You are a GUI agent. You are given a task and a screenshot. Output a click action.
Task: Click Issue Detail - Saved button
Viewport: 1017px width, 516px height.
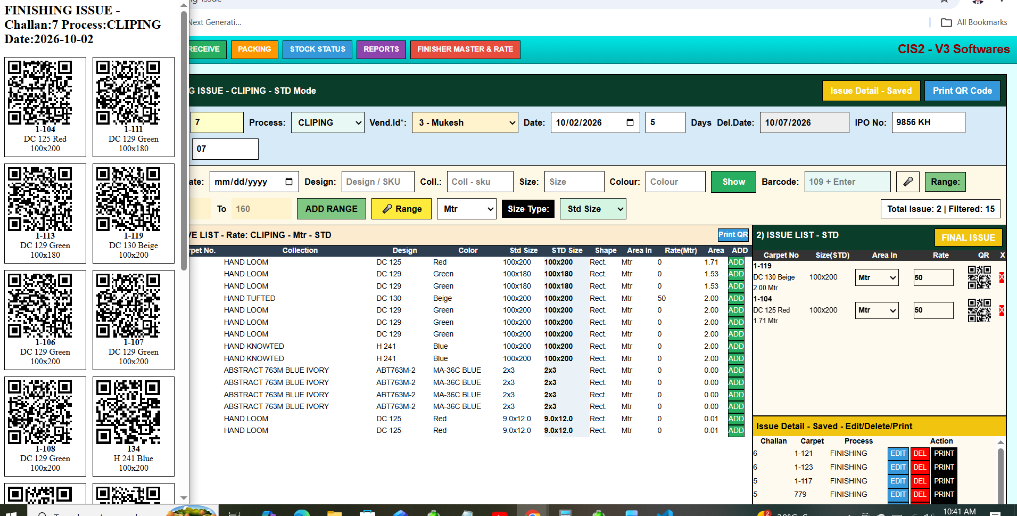pos(871,91)
